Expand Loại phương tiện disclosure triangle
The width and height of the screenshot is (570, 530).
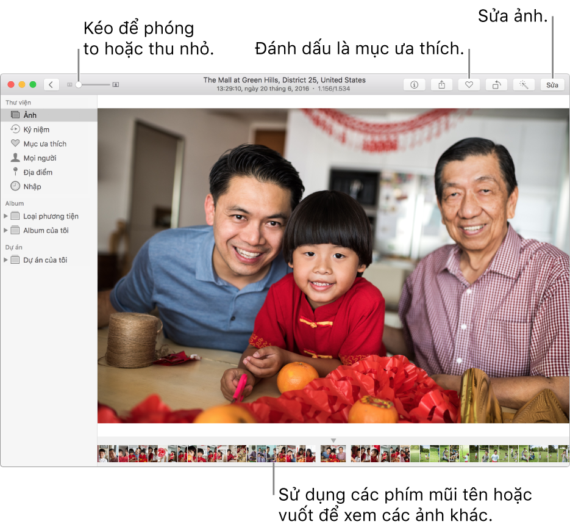(6, 216)
